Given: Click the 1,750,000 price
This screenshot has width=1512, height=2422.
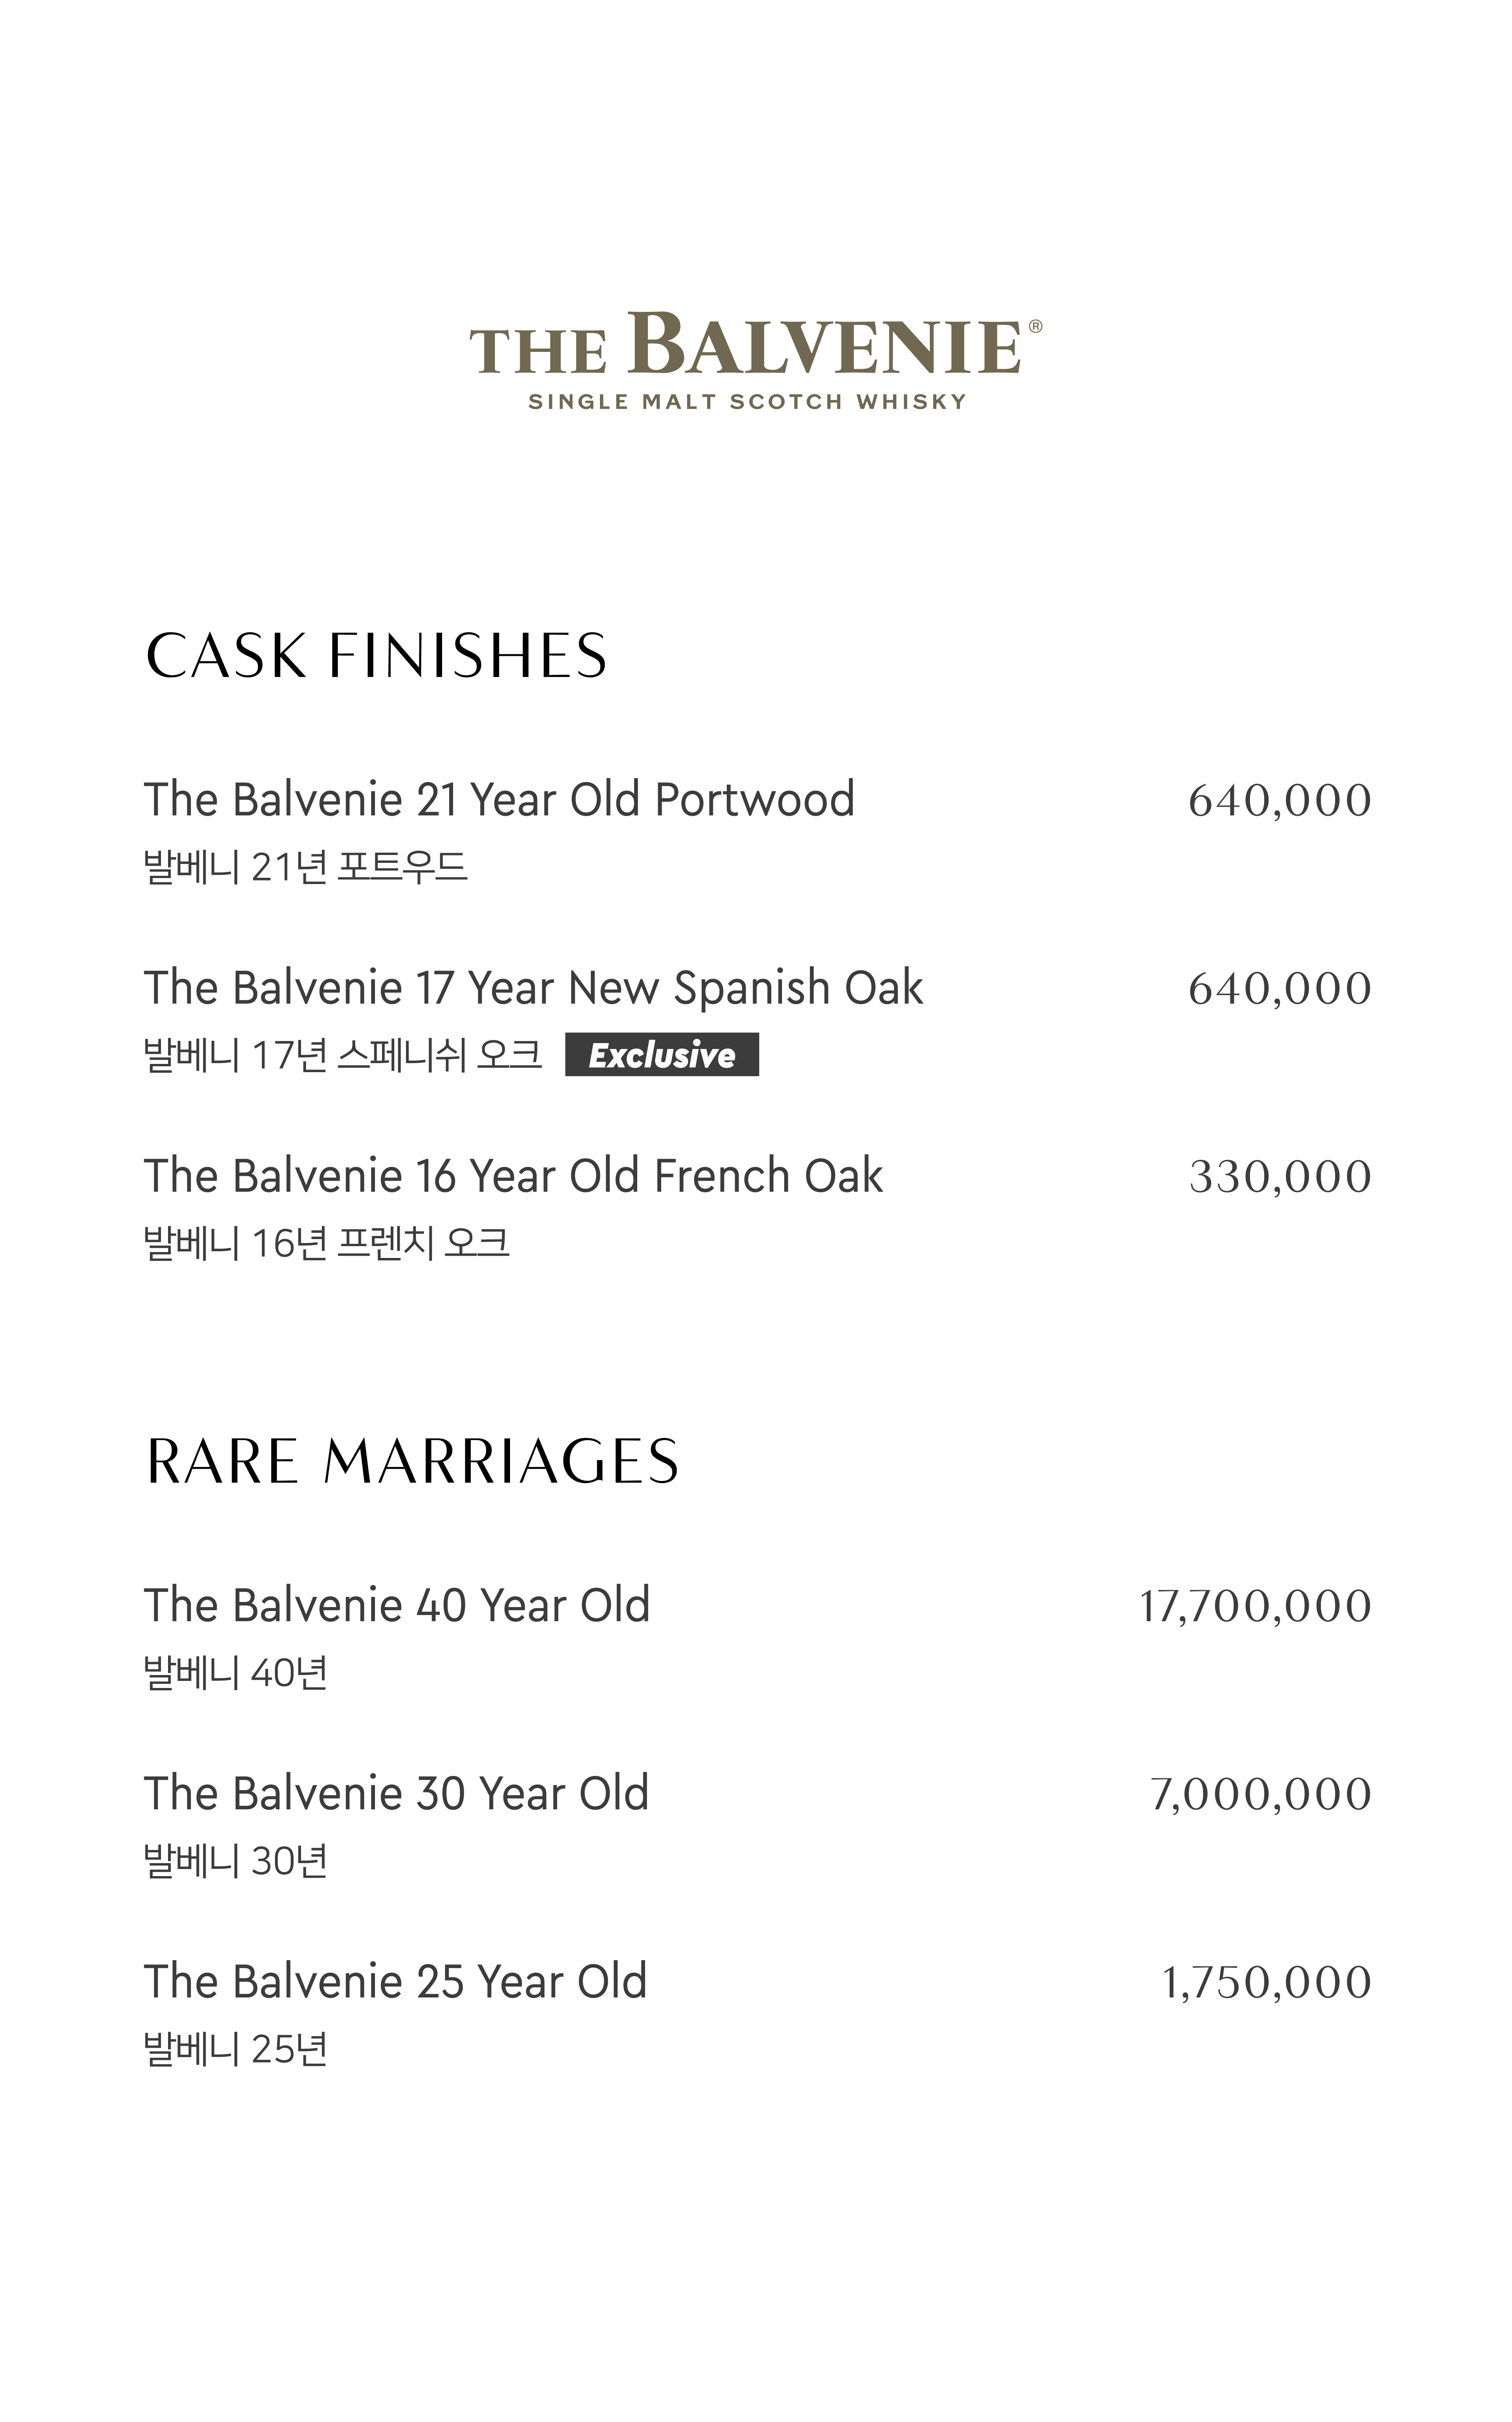Looking at the screenshot, I should click(x=1266, y=1983).
